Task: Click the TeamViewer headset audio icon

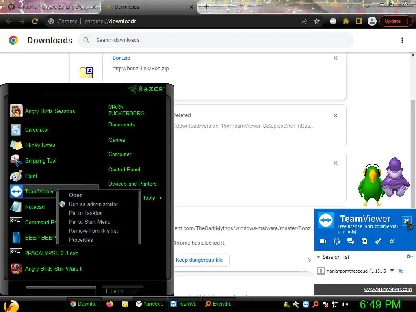Action: [337, 241]
